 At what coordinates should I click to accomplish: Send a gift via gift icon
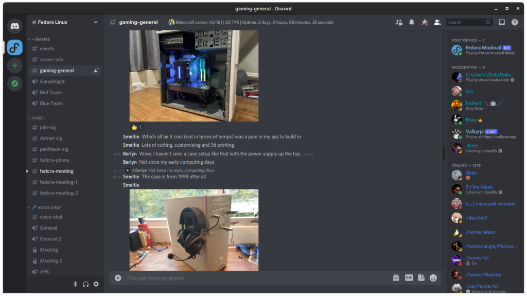(396, 278)
